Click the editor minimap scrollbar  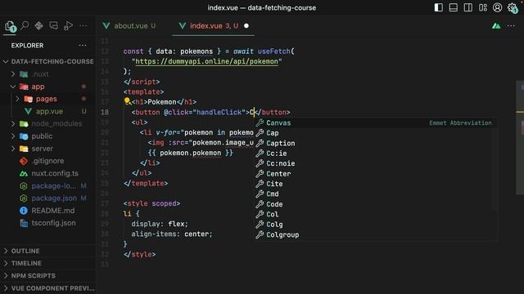click(520, 138)
